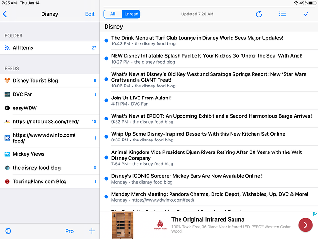This screenshot has height=239, width=318.
Task: Click the unread count 10 beside notclub33
Action: [94, 121]
